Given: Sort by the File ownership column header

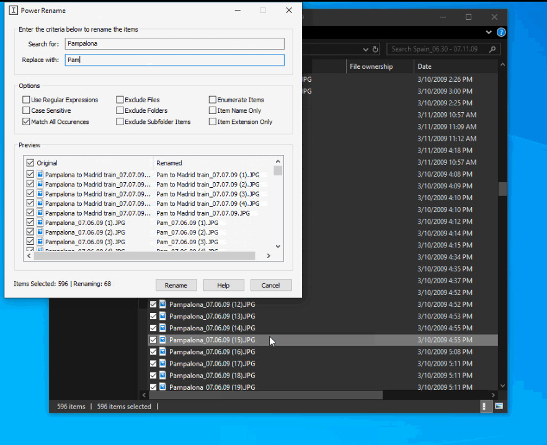Looking at the screenshot, I should [x=371, y=66].
